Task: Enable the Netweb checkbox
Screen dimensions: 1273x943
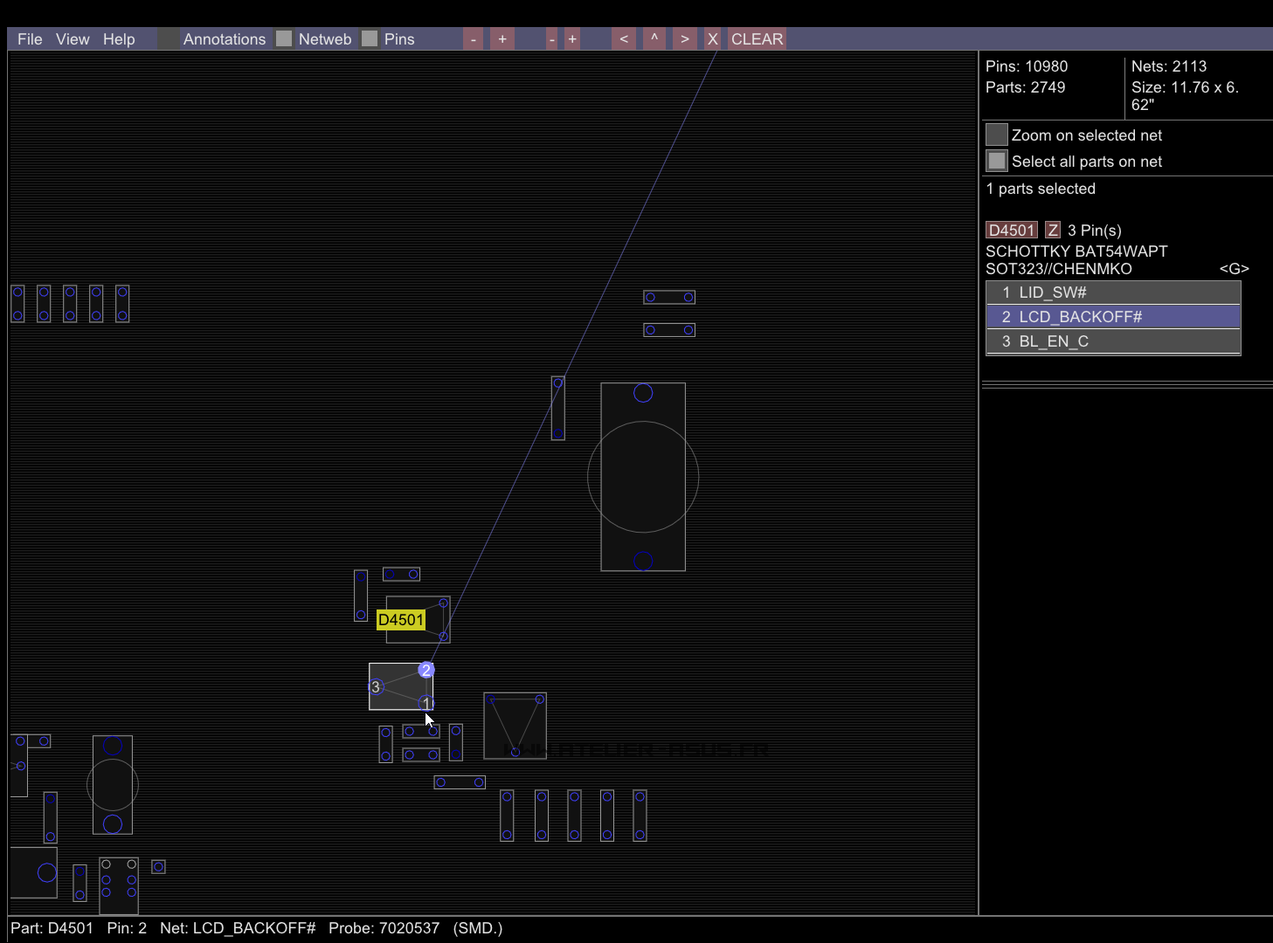Action: point(284,39)
